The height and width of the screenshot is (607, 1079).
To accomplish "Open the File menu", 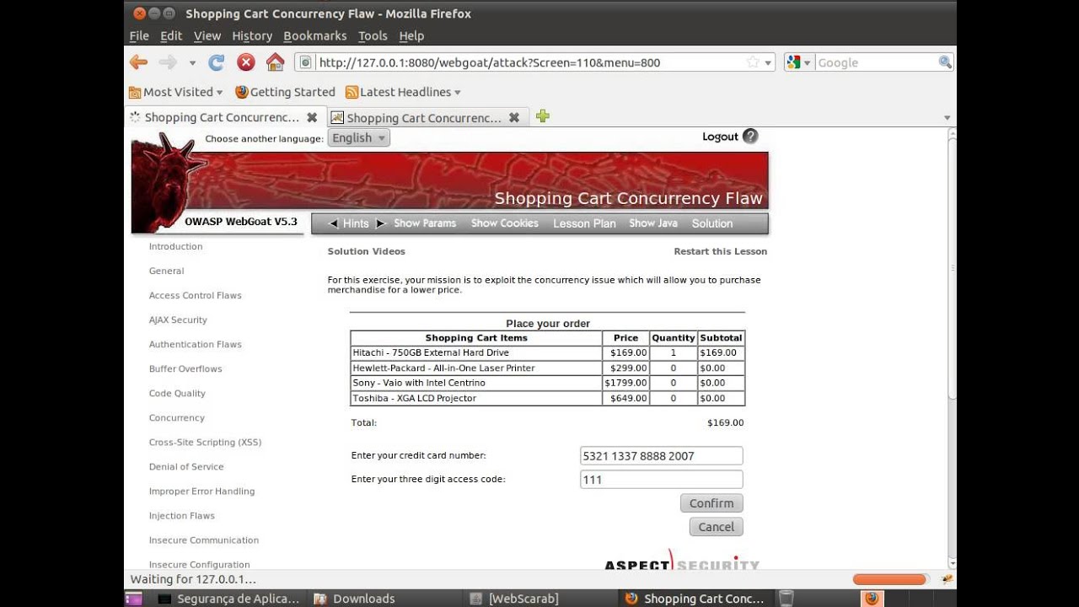I will (139, 35).
